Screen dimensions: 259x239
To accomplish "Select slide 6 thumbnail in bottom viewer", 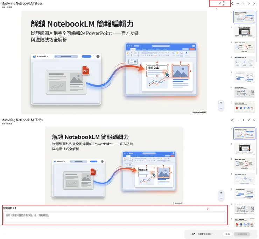I will pos(244,209).
